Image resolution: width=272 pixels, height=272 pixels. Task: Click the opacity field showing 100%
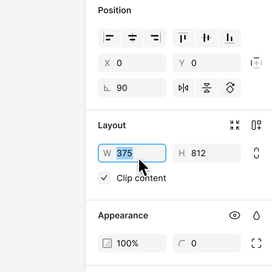[132, 243]
